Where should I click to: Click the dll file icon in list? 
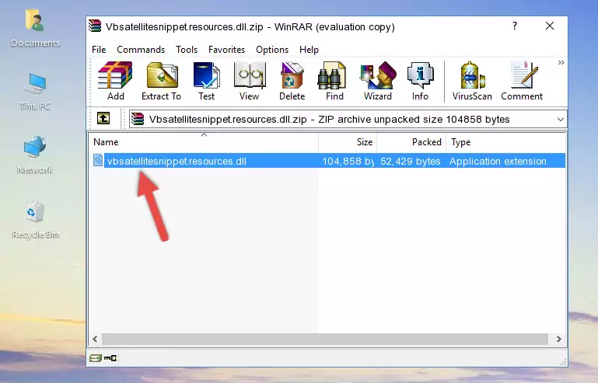pyautogui.click(x=98, y=161)
